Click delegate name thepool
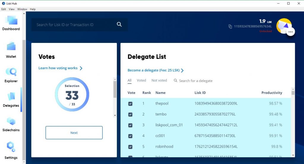This screenshot has height=164, width=304. [162, 104]
